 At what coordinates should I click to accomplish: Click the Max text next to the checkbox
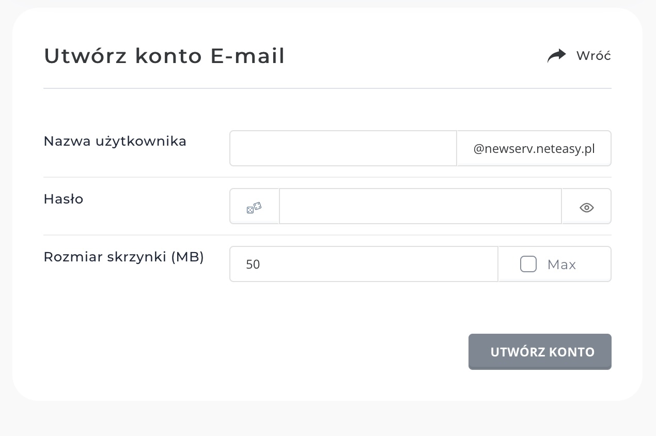(x=561, y=264)
